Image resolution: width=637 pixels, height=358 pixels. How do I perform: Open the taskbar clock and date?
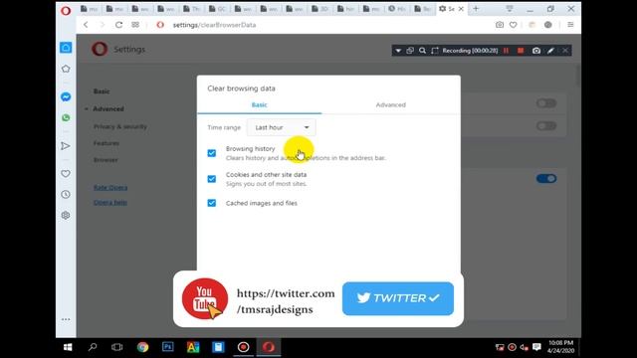pos(561,347)
